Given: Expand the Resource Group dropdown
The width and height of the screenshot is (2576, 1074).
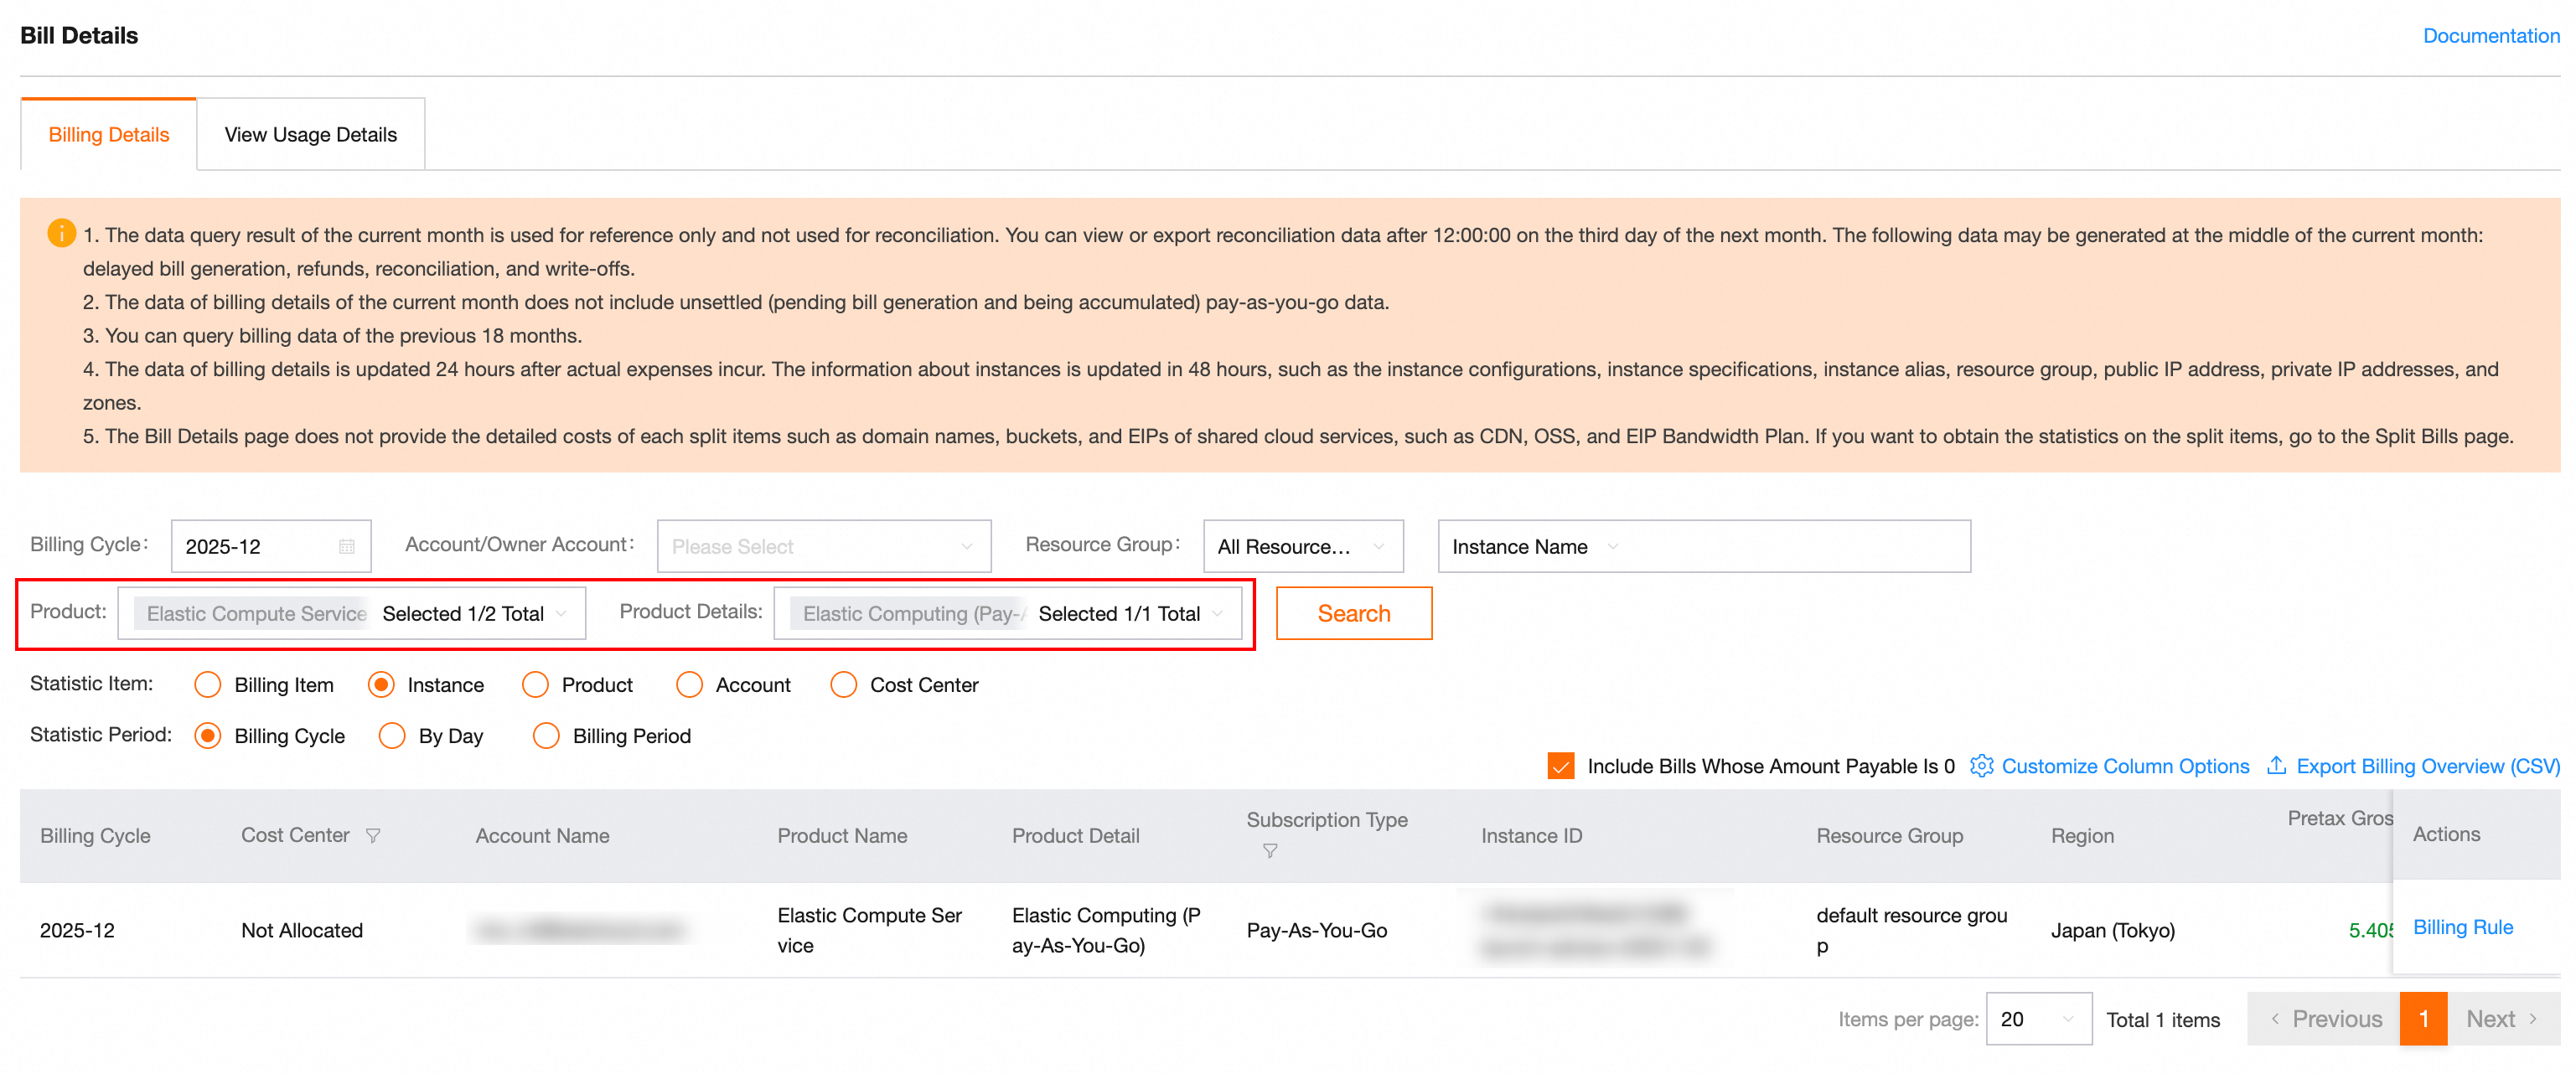Looking at the screenshot, I should 1302,546.
